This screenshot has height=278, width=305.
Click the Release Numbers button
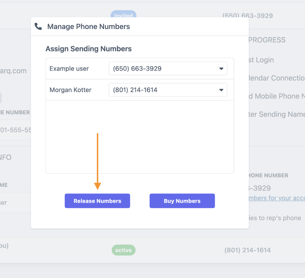pyautogui.click(x=97, y=201)
